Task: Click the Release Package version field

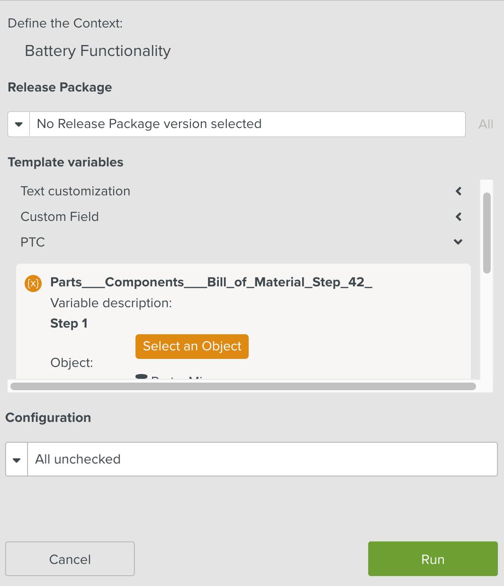Action: pyautogui.click(x=247, y=124)
